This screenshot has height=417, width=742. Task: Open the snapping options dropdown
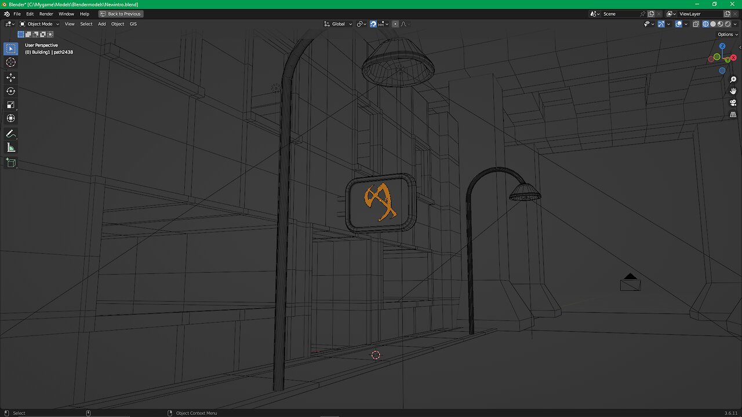(x=384, y=24)
